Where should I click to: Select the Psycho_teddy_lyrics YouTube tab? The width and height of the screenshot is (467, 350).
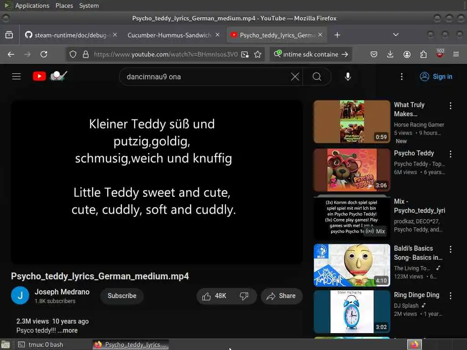point(276,35)
